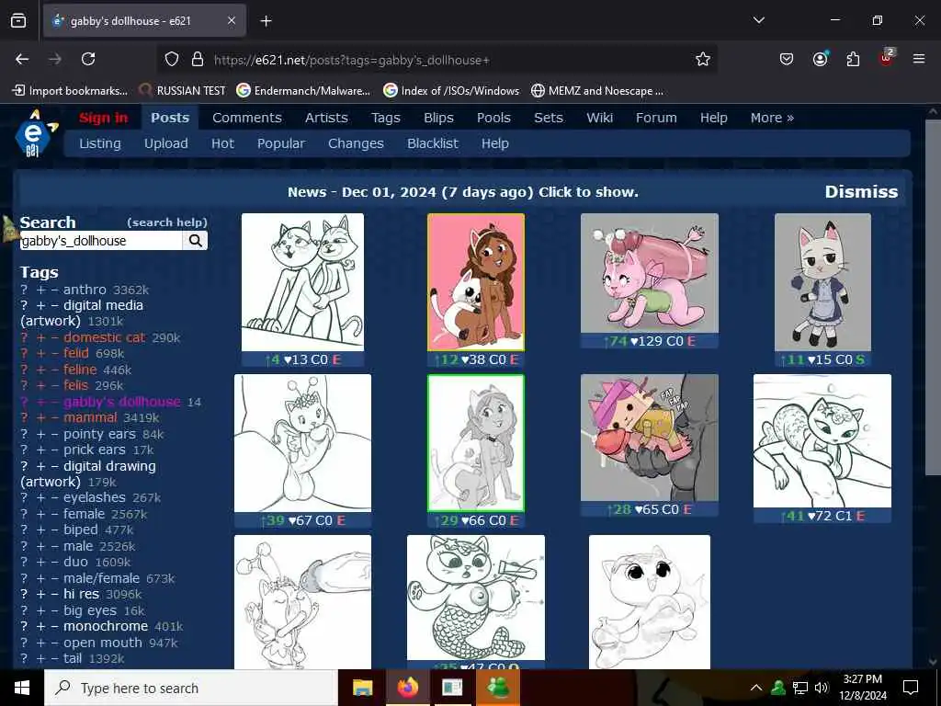Click the page vertical scrollbar
941x706 pixels.
click(933, 298)
